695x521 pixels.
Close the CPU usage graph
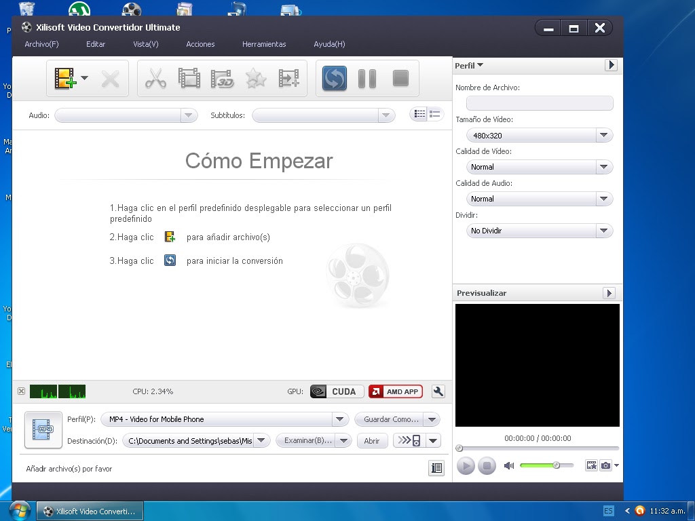[x=21, y=391]
